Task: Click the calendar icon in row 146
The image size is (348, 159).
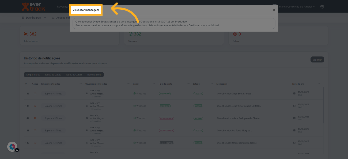Action: click(294, 106)
